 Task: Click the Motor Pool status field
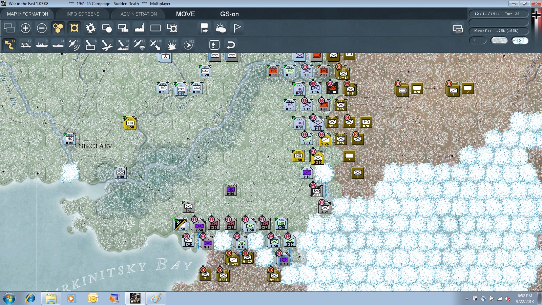point(499,31)
